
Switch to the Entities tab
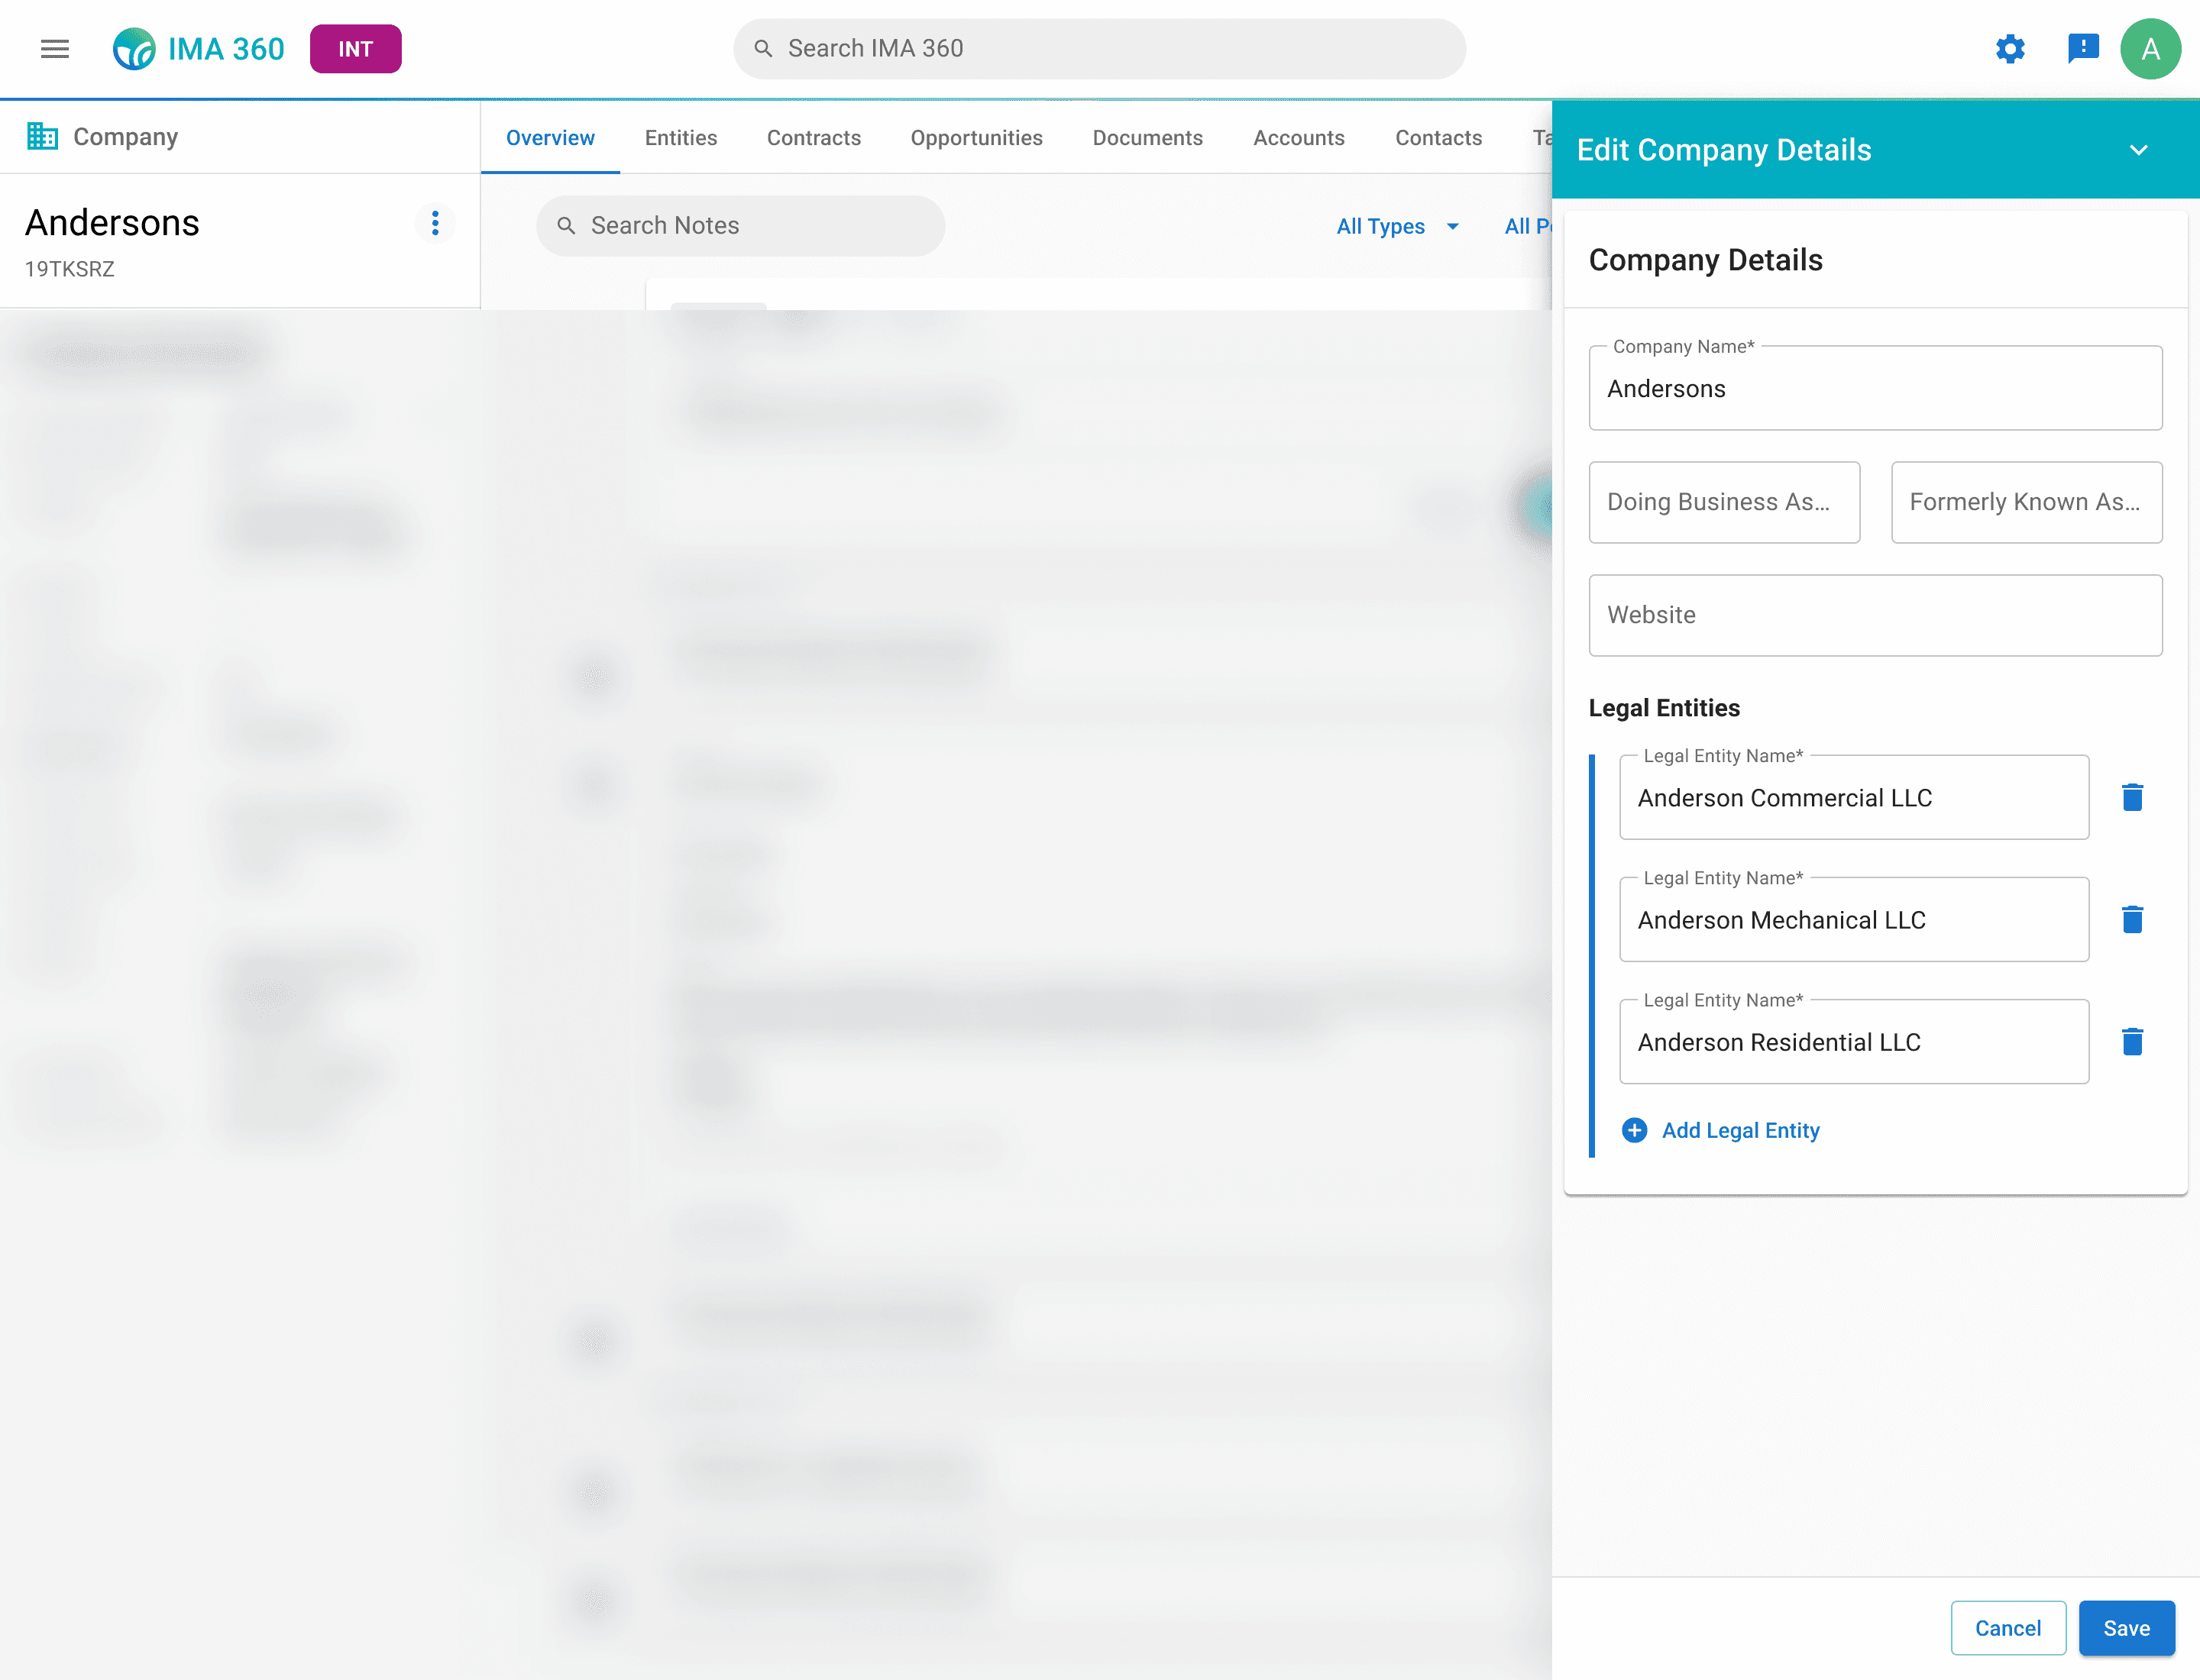[681, 138]
